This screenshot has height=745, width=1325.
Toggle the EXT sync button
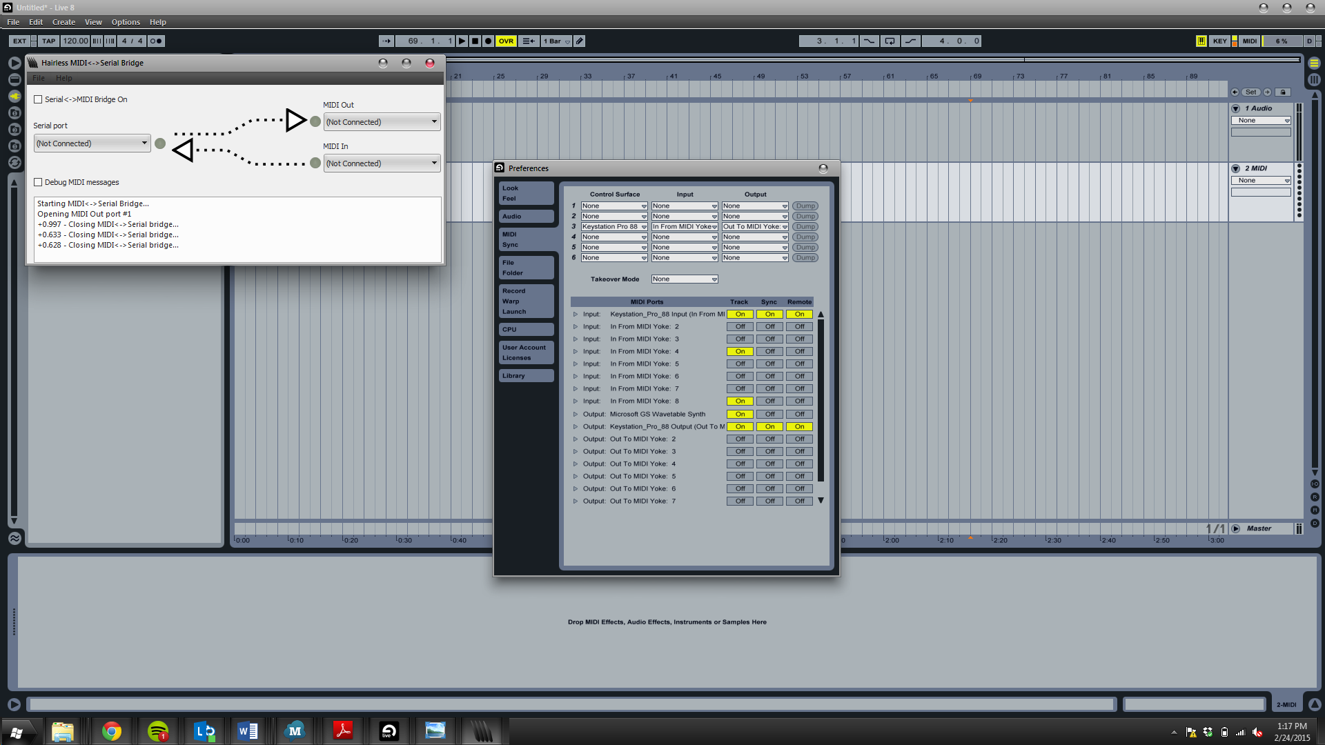(x=19, y=41)
